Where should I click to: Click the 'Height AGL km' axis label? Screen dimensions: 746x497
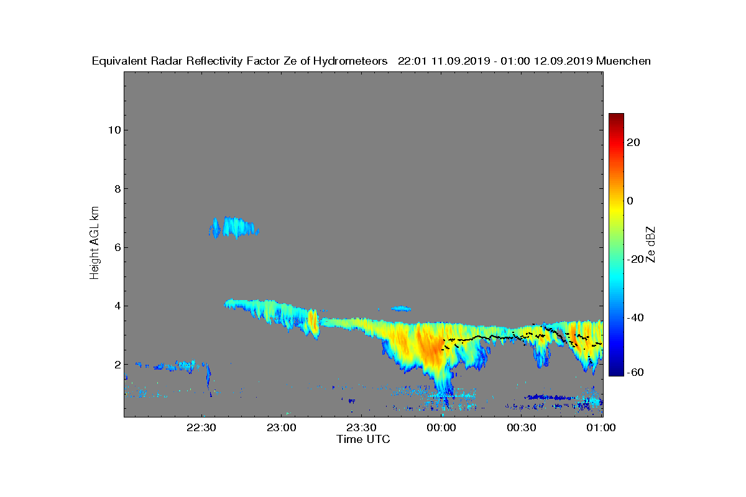click(94, 244)
